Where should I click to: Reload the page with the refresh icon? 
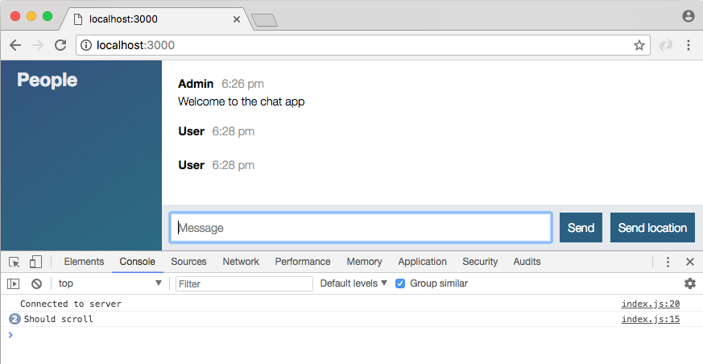[60, 45]
